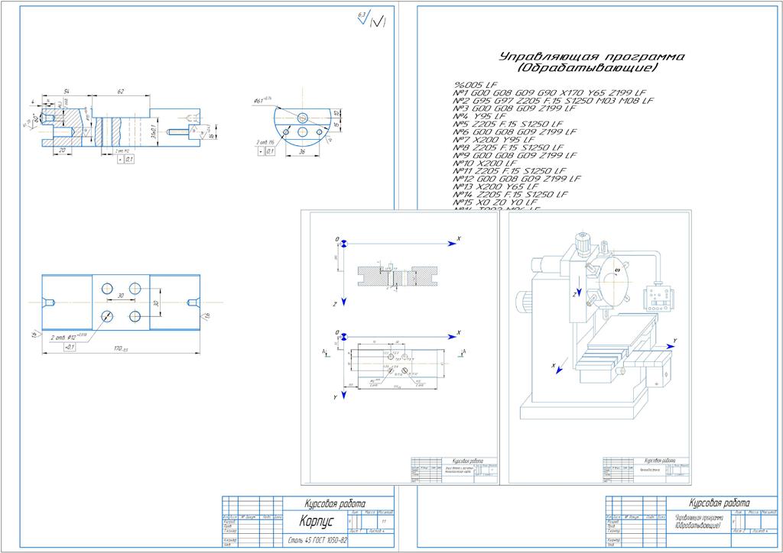Click the part name 'Корпус' in the title block

tap(316, 522)
